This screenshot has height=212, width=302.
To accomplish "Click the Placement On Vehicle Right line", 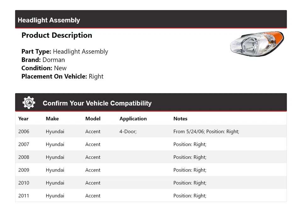I will coord(62,76).
